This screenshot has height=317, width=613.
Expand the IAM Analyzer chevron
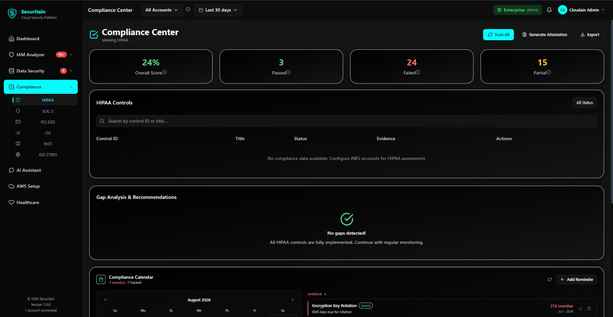(x=71, y=55)
